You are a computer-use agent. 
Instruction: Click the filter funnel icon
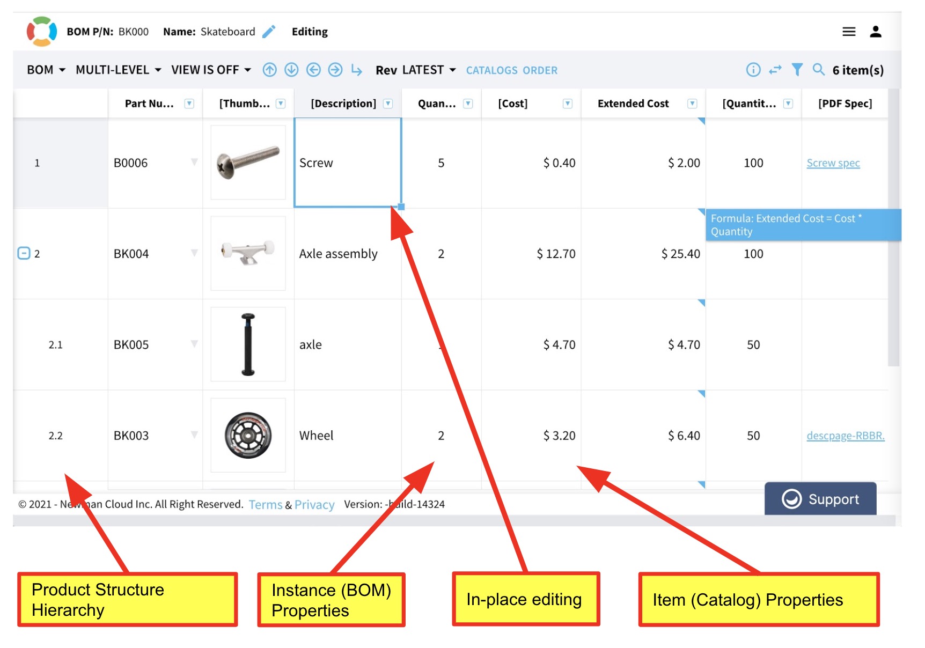pyautogui.click(x=797, y=70)
